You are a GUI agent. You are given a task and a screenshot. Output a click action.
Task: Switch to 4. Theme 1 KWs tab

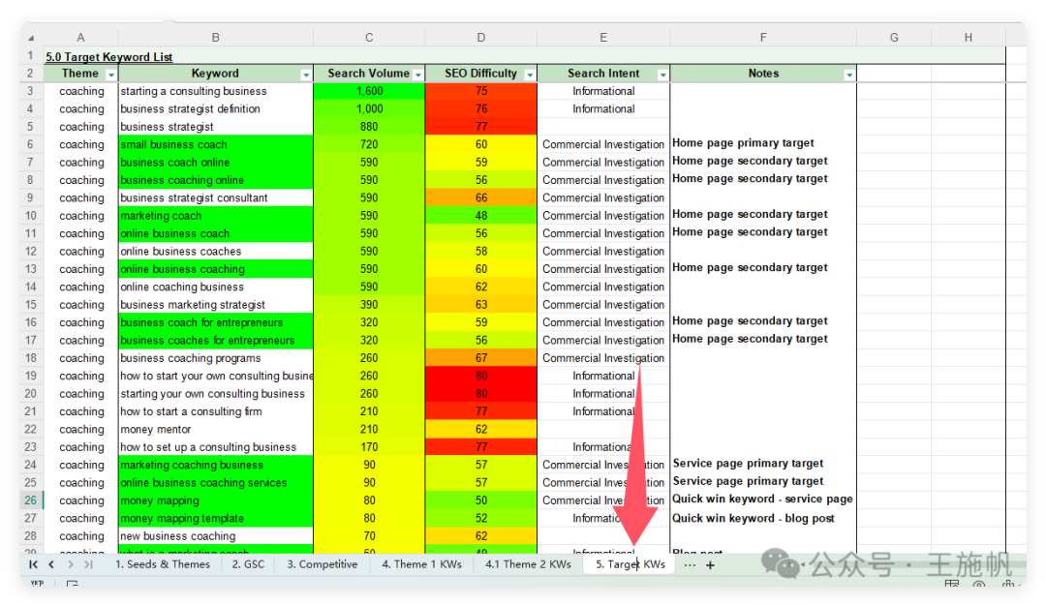pyautogui.click(x=421, y=564)
